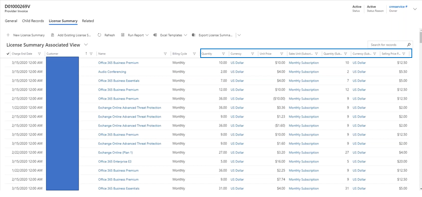Click the 2/22/2020 12:00 AM date cell
The image size is (422, 197).
click(27, 152)
